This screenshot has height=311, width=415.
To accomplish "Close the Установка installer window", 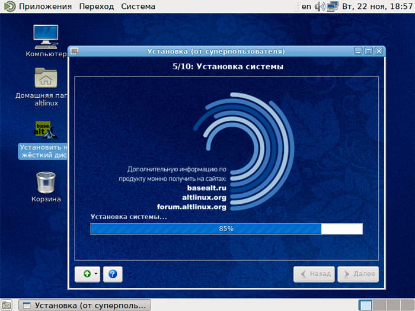I will 379,51.
